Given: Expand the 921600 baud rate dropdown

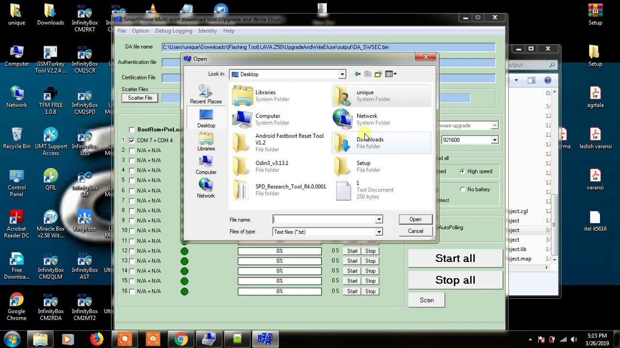Looking at the screenshot, I should point(495,140).
